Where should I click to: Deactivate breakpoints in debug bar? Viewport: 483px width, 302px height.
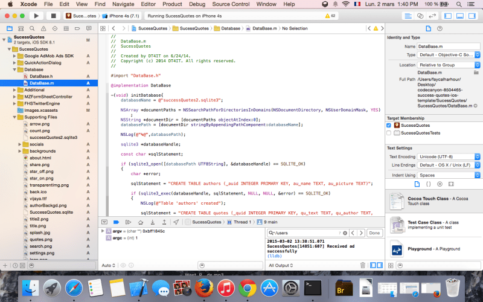(x=116, y=222)
